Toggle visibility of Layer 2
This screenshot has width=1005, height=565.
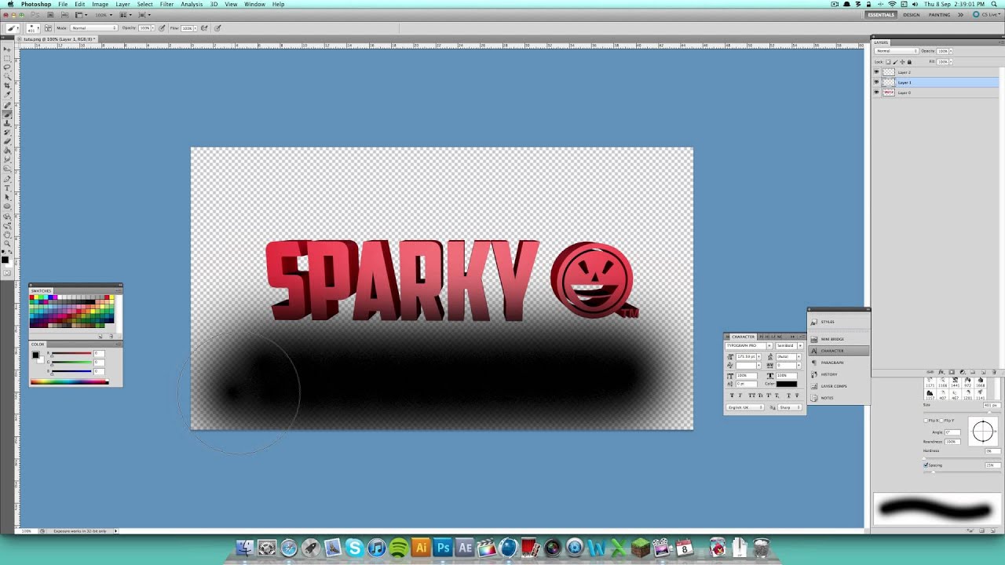876,72
